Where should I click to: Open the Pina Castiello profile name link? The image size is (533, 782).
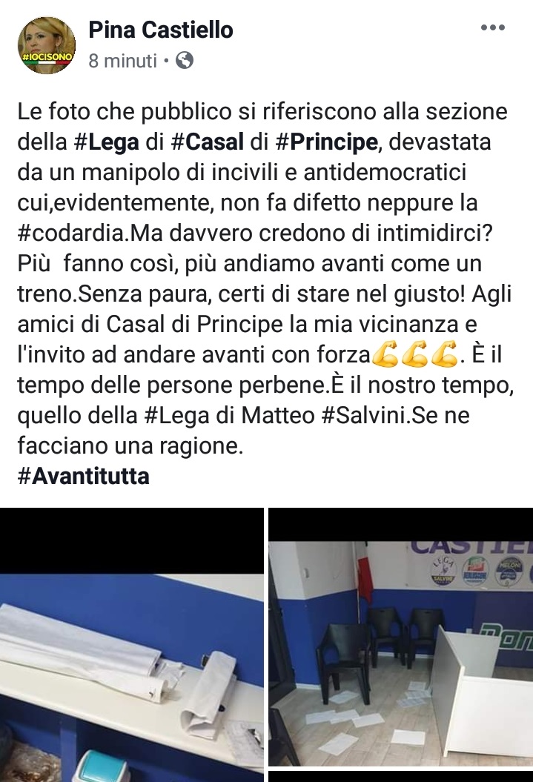pyautogui.click(x=161, y=30)
